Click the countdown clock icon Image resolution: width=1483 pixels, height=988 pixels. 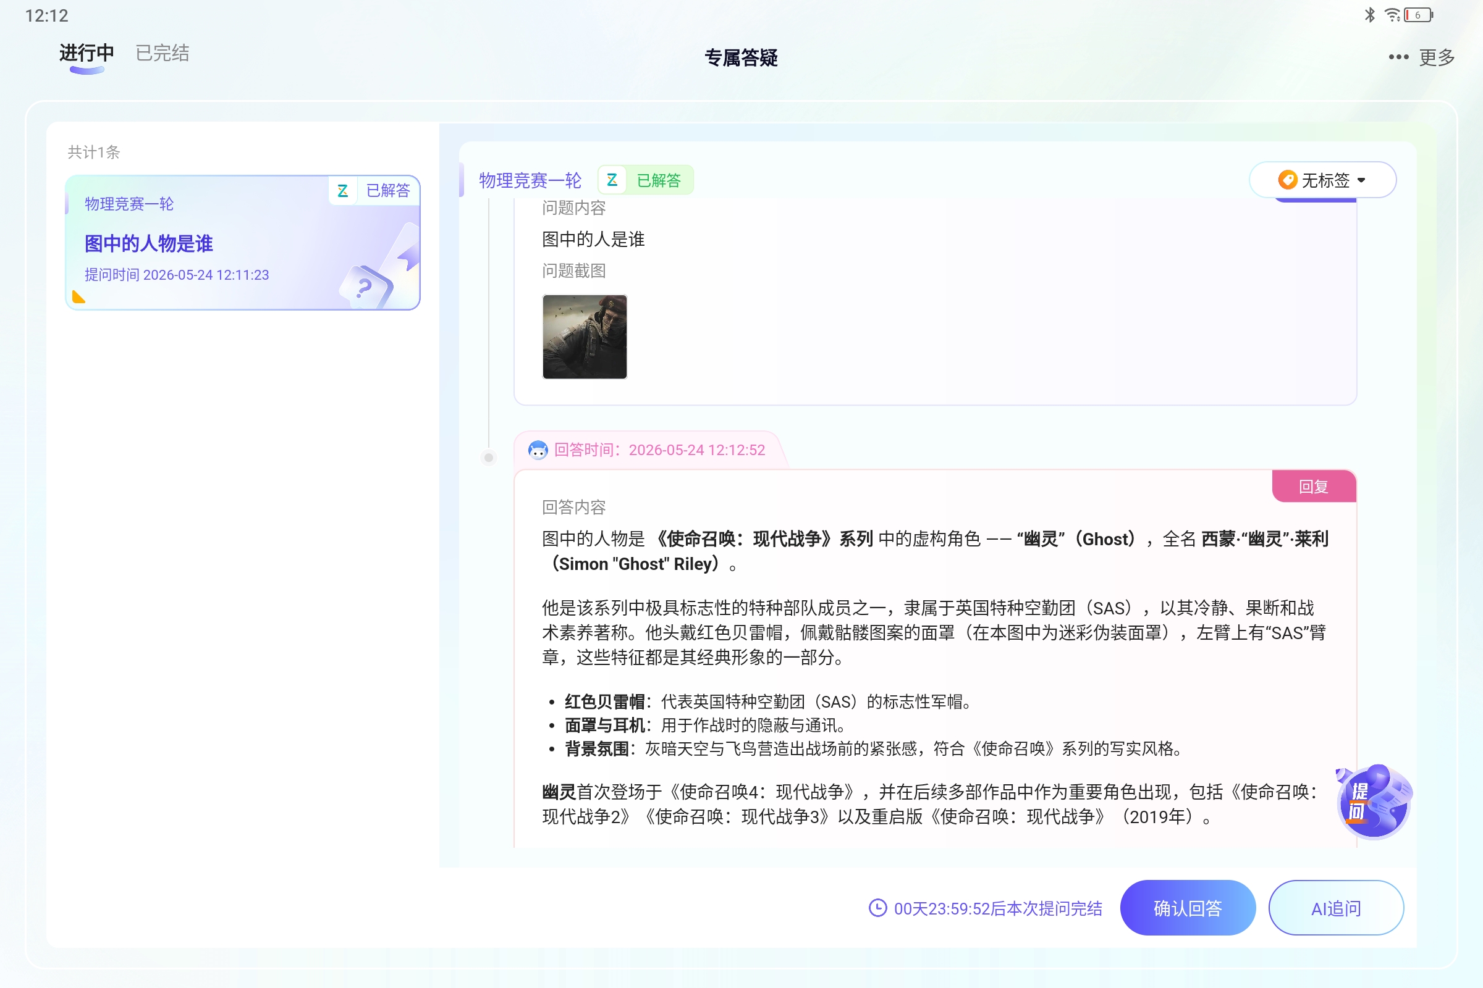pyautogui.click(x=877, y=908)
